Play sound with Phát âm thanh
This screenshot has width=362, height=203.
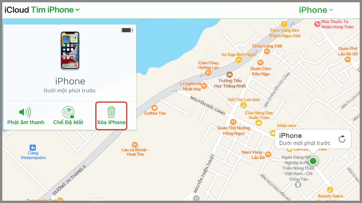(26, 116)
